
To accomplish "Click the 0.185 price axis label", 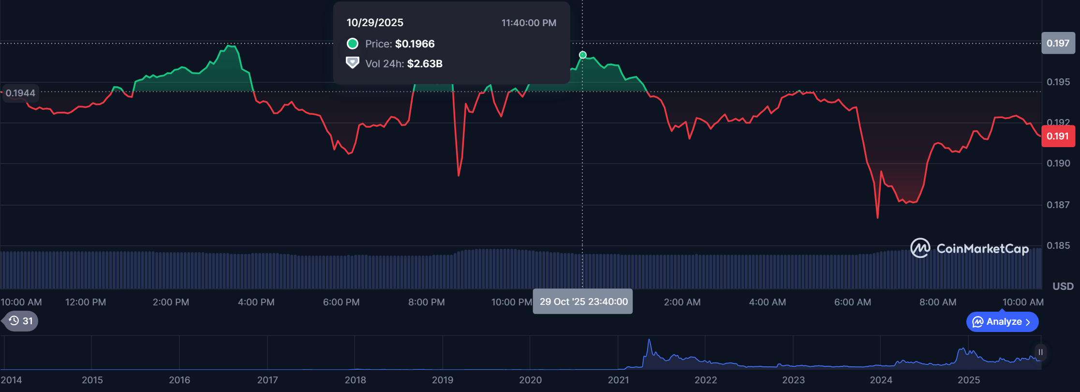I will click(1058, 245).
